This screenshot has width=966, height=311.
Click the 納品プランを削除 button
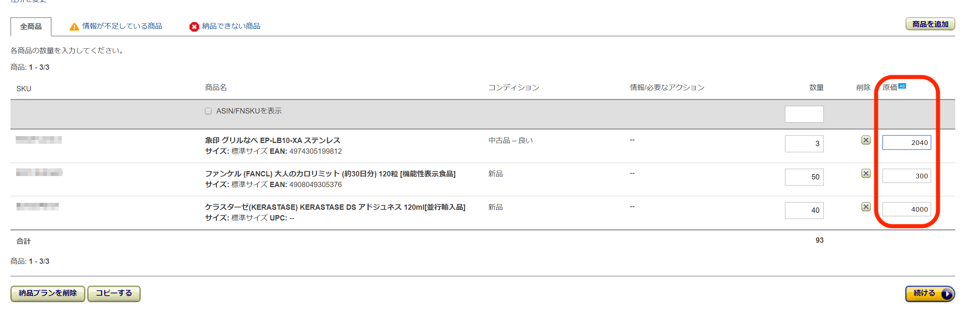tap(48, 293)
